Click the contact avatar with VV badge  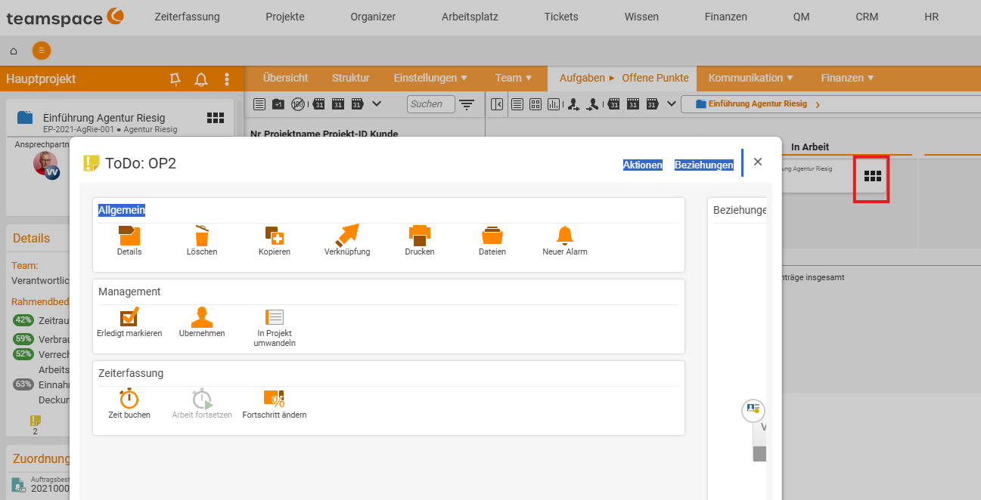pyautogui.click(x=47, y=165)
